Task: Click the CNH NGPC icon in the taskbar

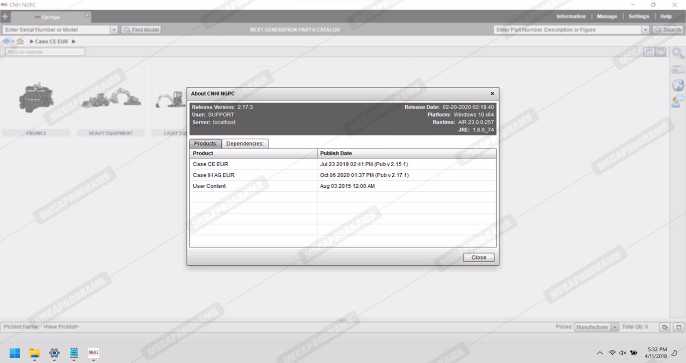Action: (93, 353)
